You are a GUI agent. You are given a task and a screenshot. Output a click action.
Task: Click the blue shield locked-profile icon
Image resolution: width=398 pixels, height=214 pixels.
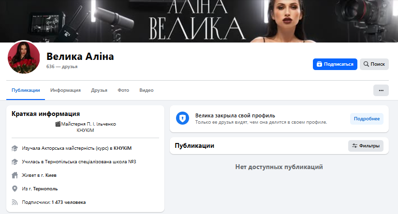click(x=182, y=119)
